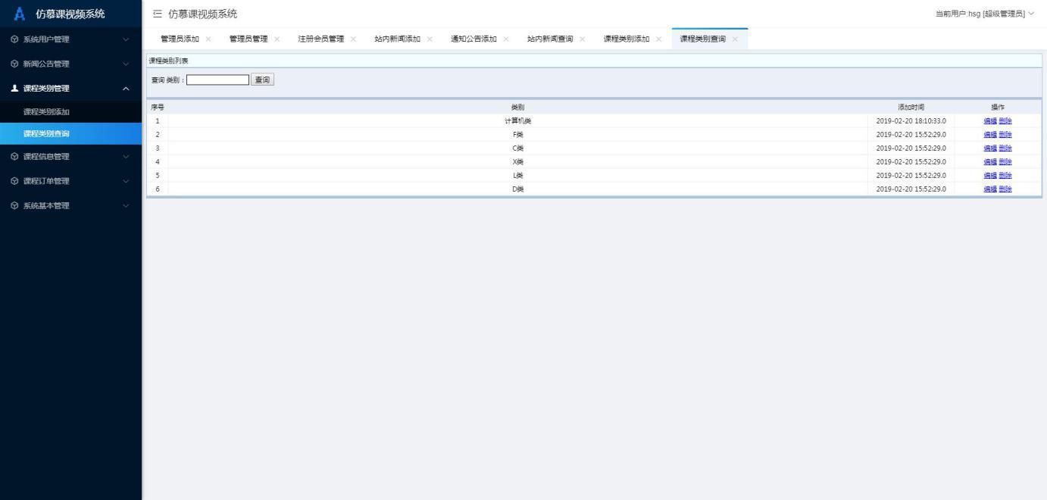This screenshot has height=500, width=1047.
Task: Expand 课程信息管理 menu chevron
Action: pos(126,157)
